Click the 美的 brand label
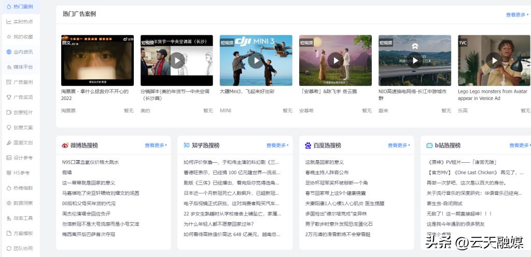The image size is (531, 257). 145,110
